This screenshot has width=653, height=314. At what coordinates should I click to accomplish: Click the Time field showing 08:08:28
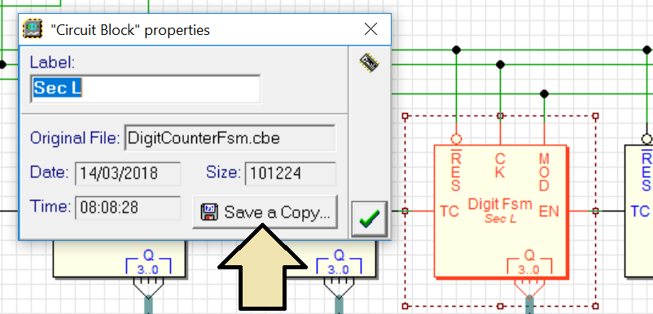(x=128, y=207)
